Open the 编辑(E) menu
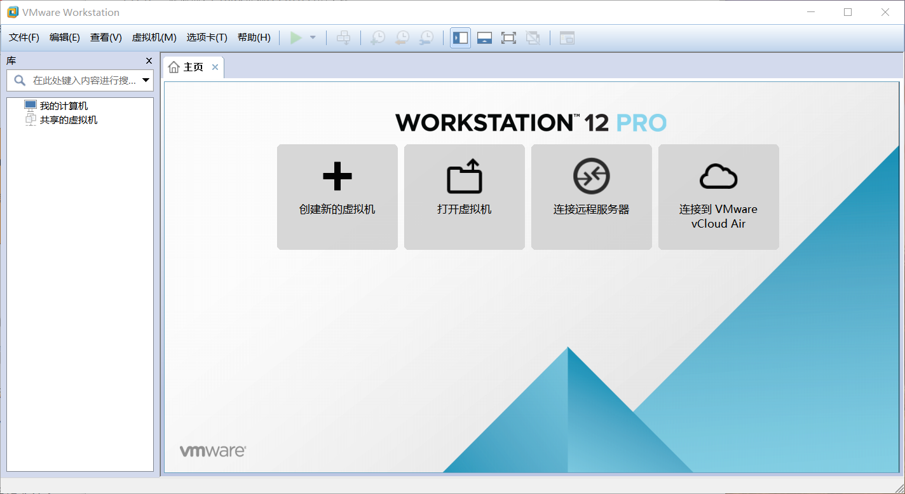The width and height of the screenshot is (905, 494). point(65,38)
